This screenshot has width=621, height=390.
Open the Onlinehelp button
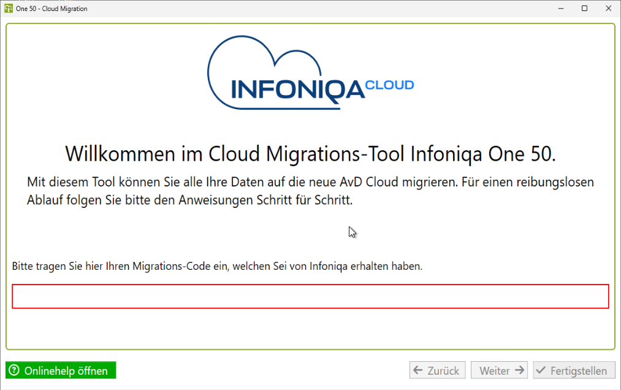tap(61, 370)
